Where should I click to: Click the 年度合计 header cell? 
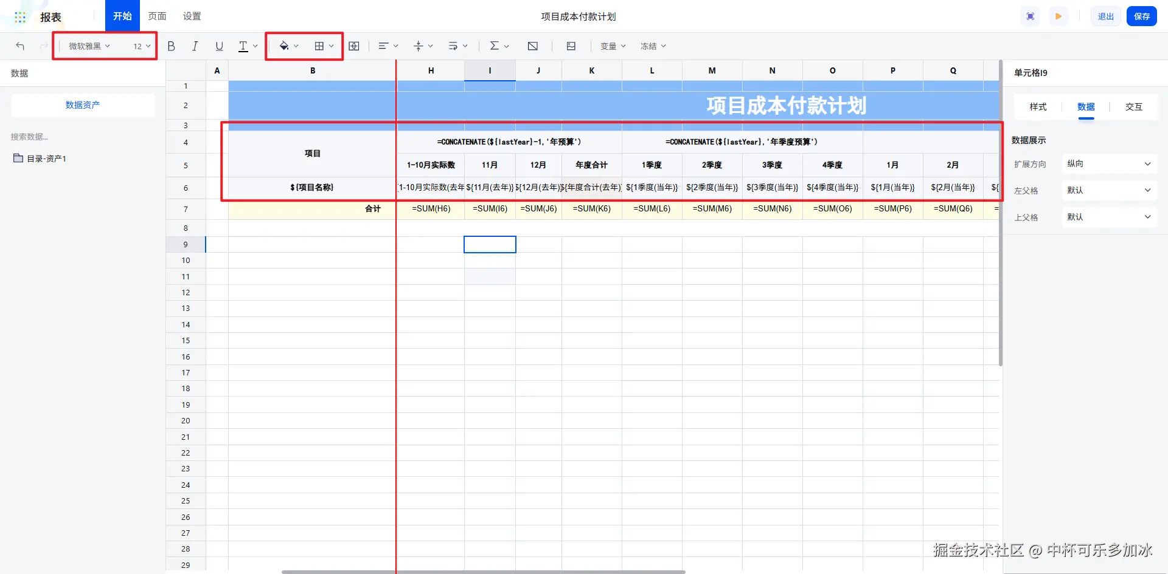tap(592, 165)
